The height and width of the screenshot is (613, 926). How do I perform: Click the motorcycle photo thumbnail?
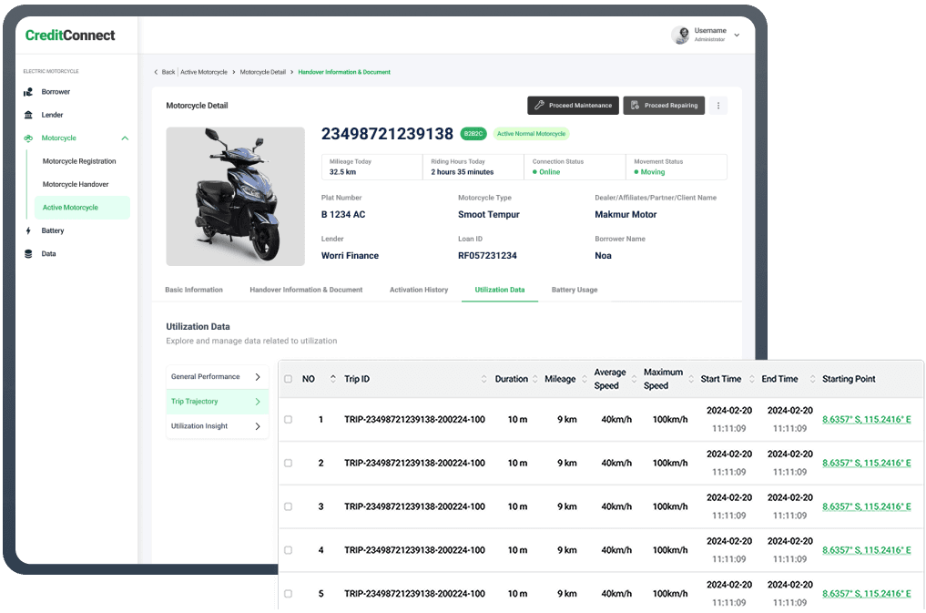point(235,196)
